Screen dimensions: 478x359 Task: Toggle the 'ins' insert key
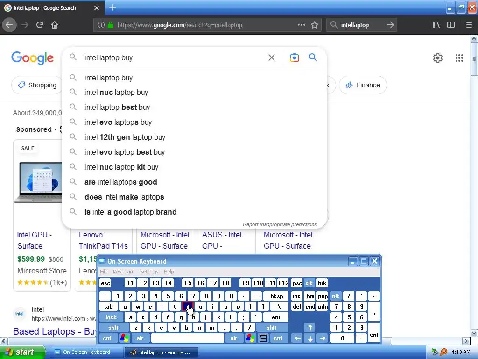point(296,296)
